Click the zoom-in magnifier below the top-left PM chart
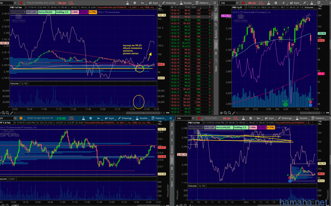 point(3,113)
